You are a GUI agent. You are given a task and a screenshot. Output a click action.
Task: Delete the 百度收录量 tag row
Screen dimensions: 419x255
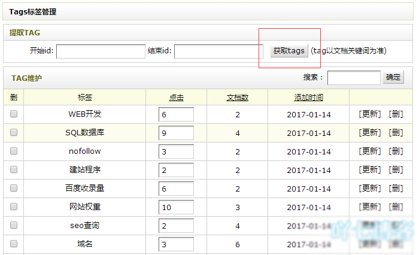(396, 189)
